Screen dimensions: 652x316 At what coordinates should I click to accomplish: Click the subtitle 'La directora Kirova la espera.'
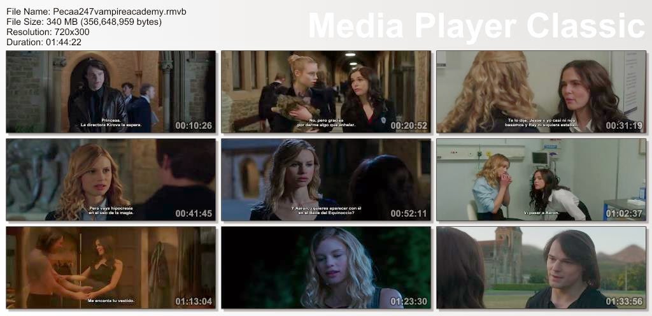click(111, 125)
